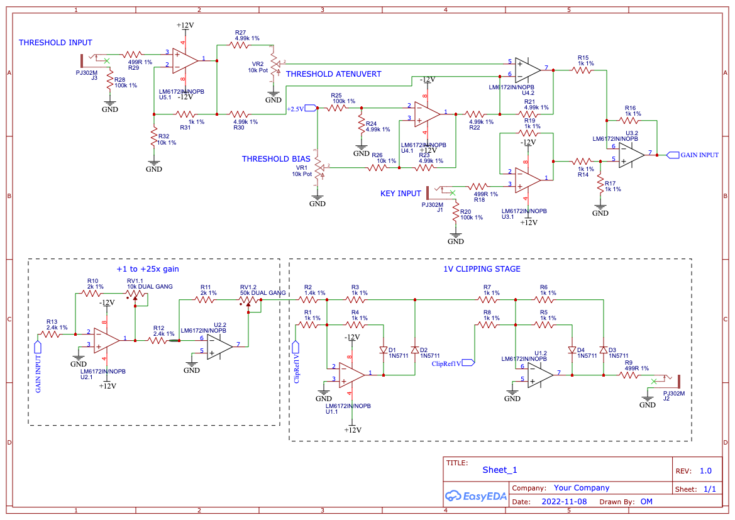
Task: Click resistor R10 2k symbol
Action: pos(91,294)
